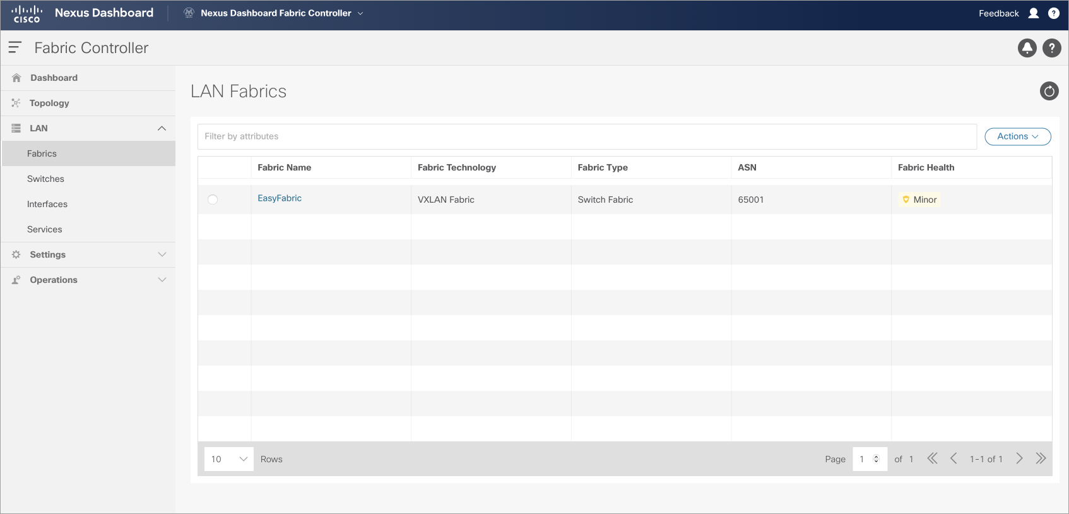Open the notifications bell icon

(x=1027, y=48)
